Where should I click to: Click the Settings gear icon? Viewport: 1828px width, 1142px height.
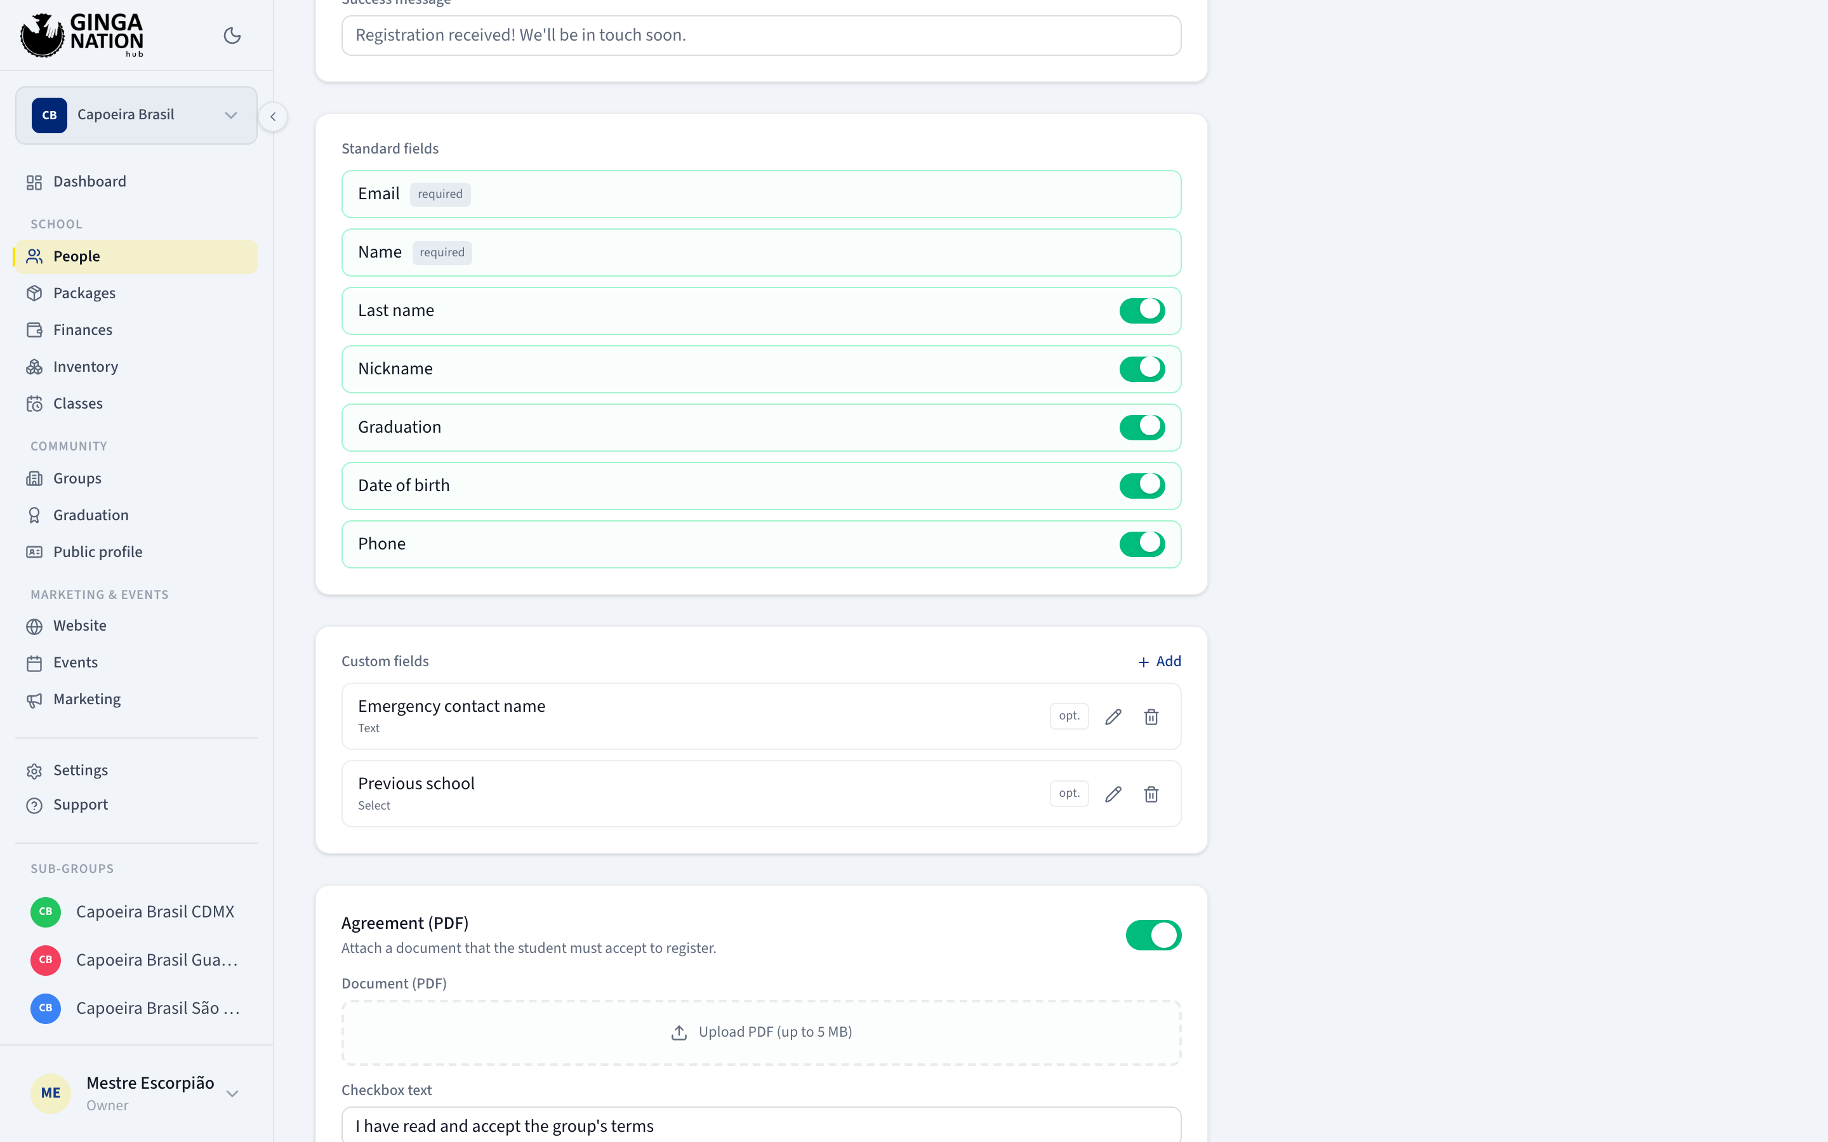(34, 771)
